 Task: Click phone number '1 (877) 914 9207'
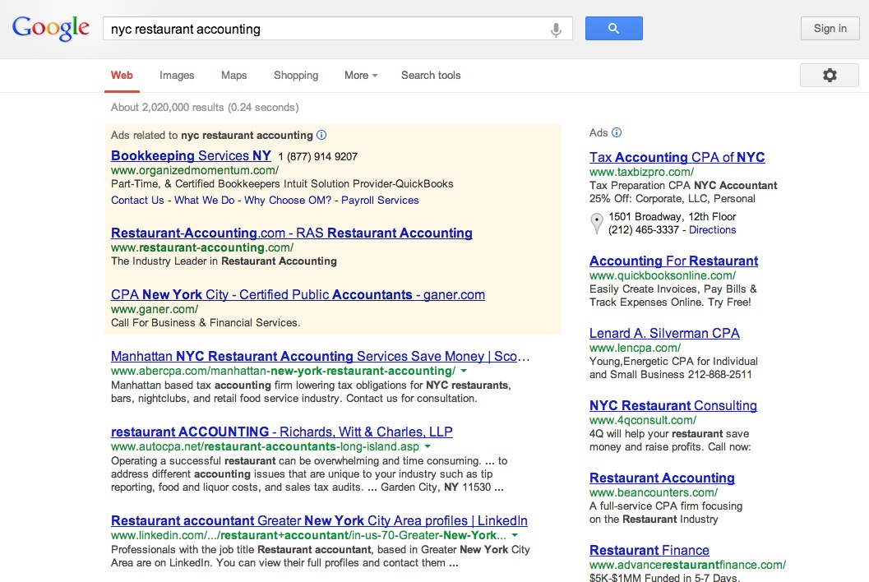pos(317,157)
